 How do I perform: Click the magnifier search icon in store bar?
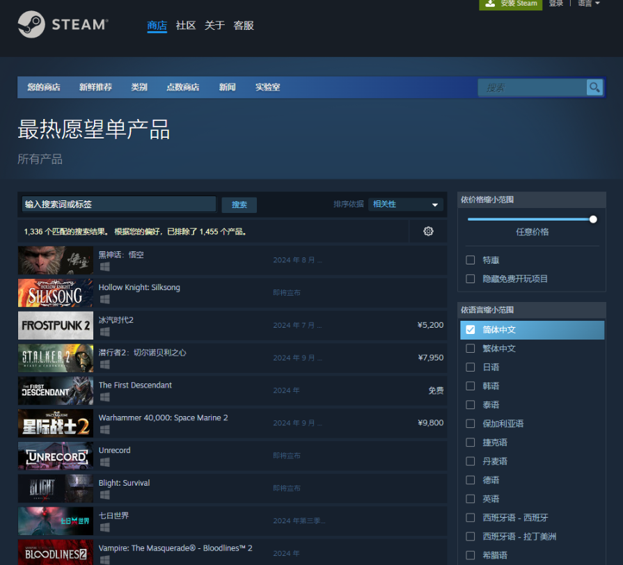(x=594, y=88)
